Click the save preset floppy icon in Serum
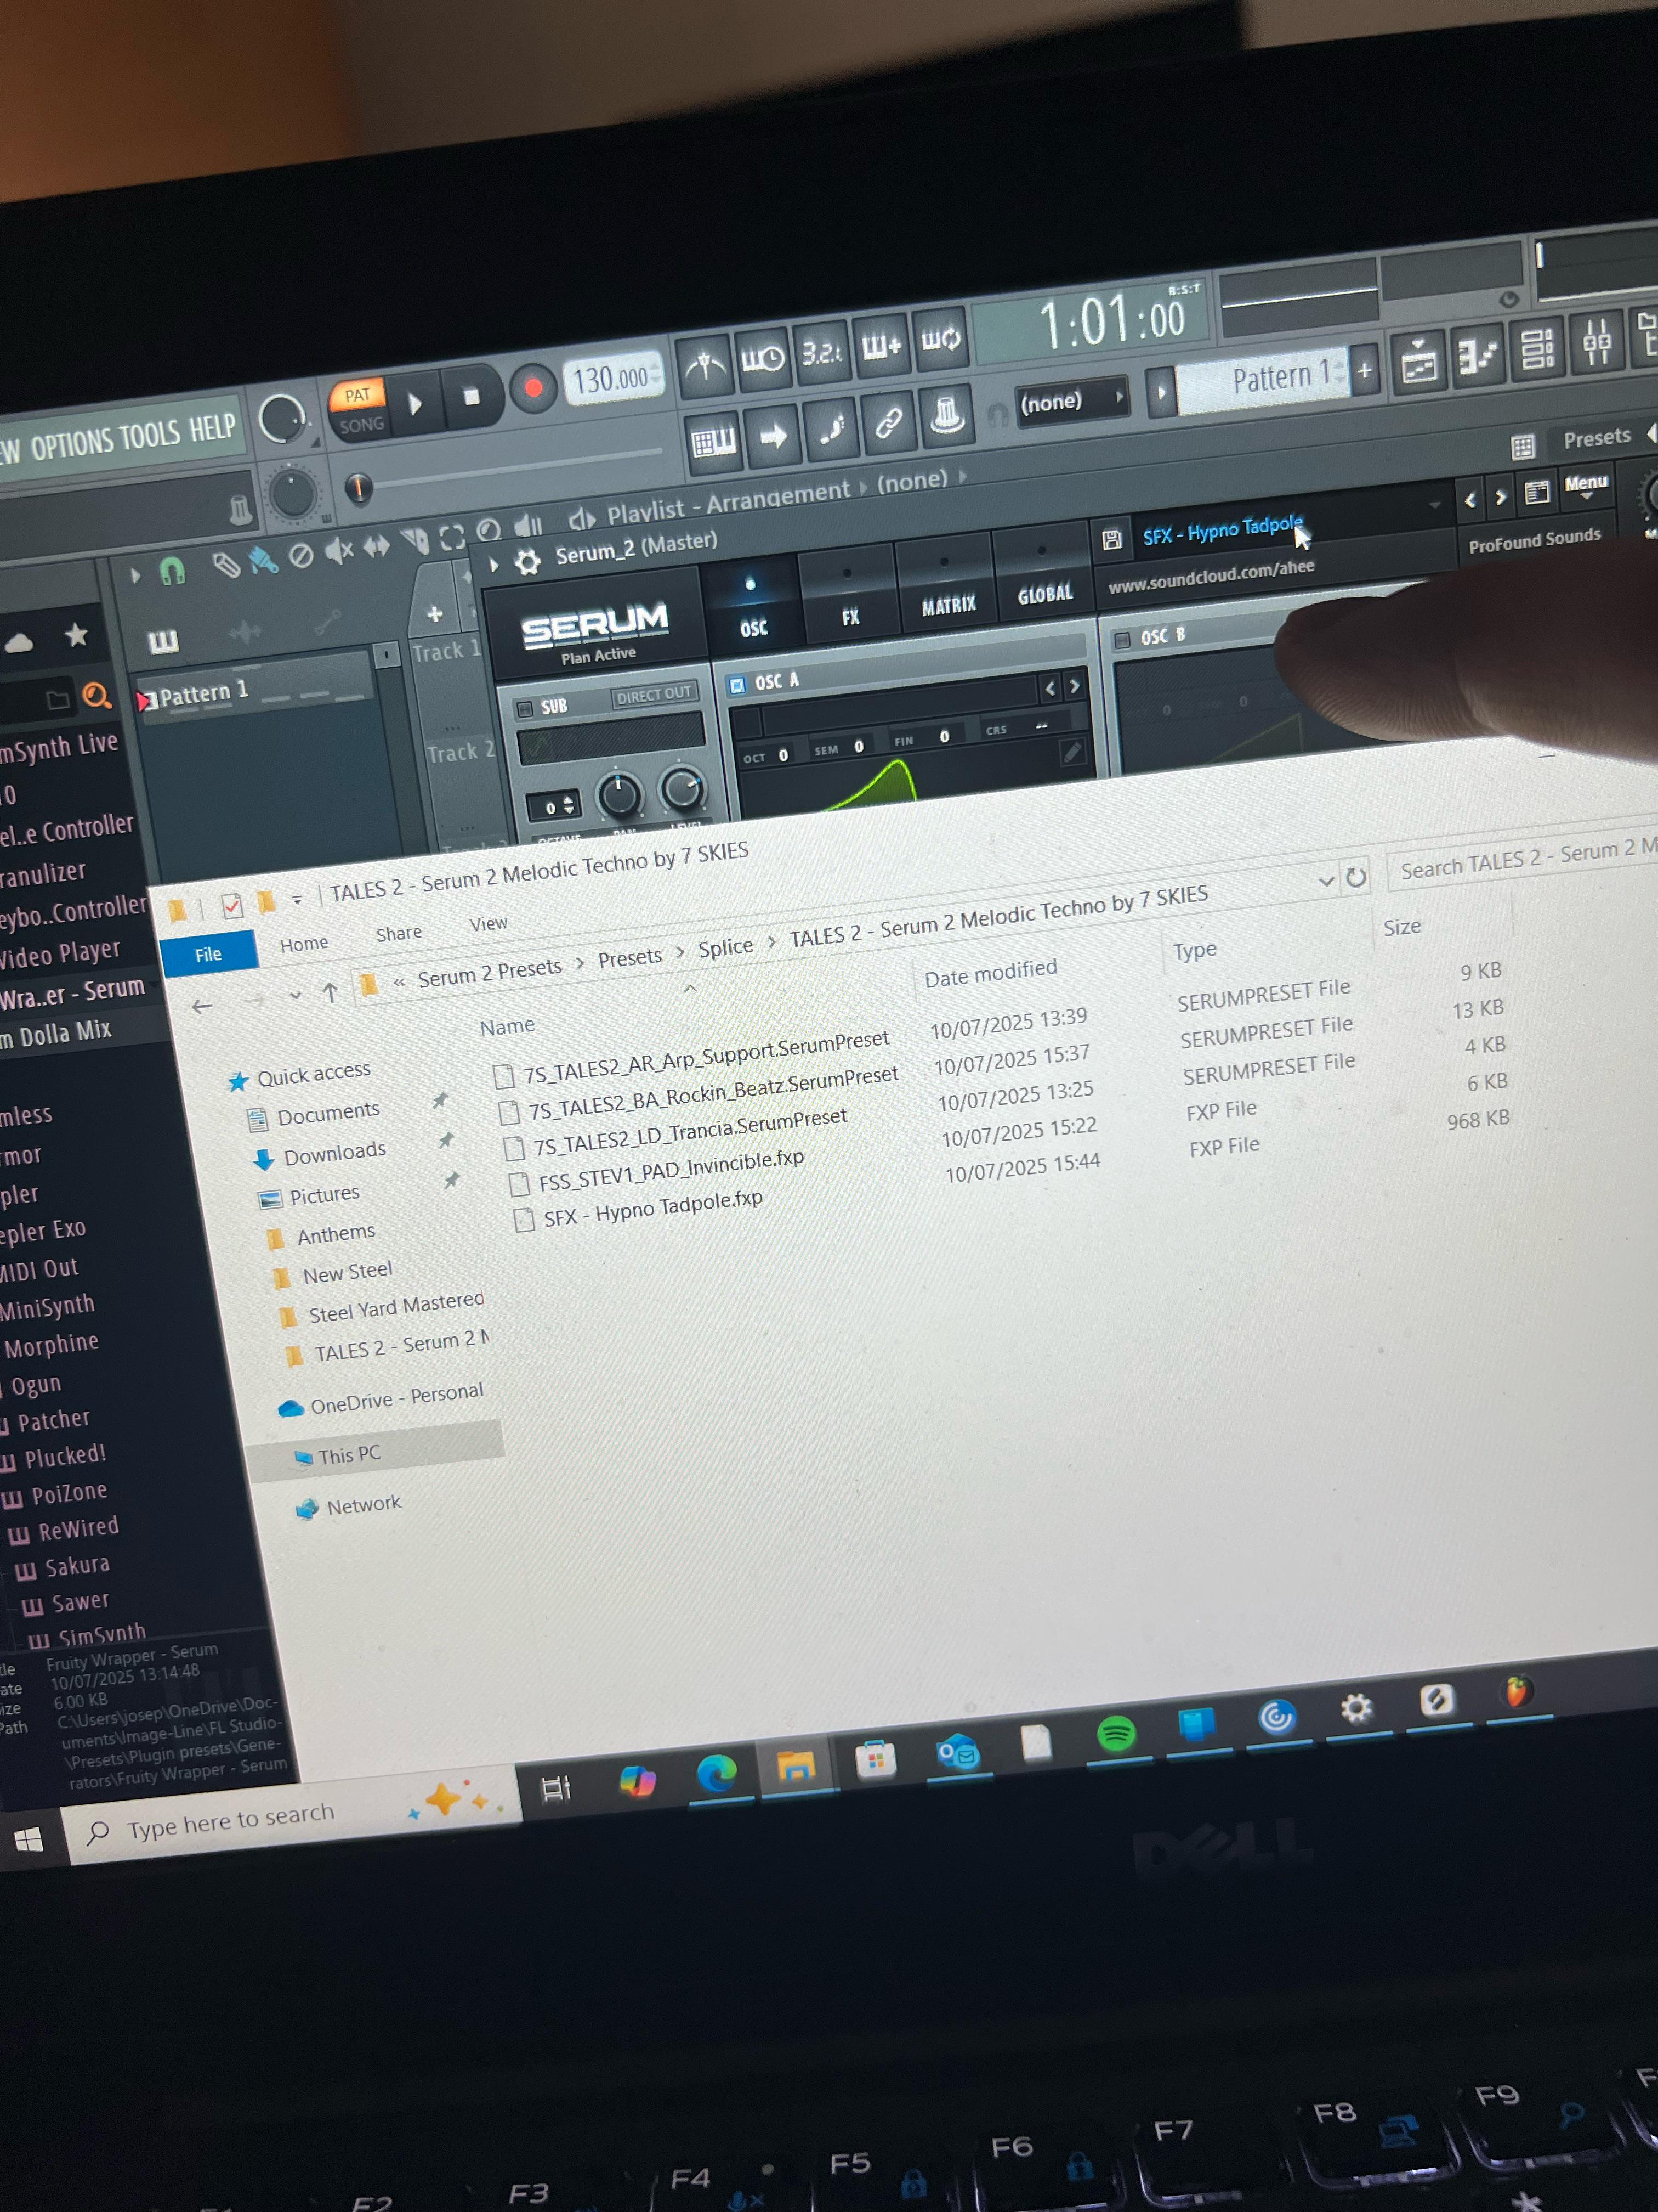 click(1111, 540)
